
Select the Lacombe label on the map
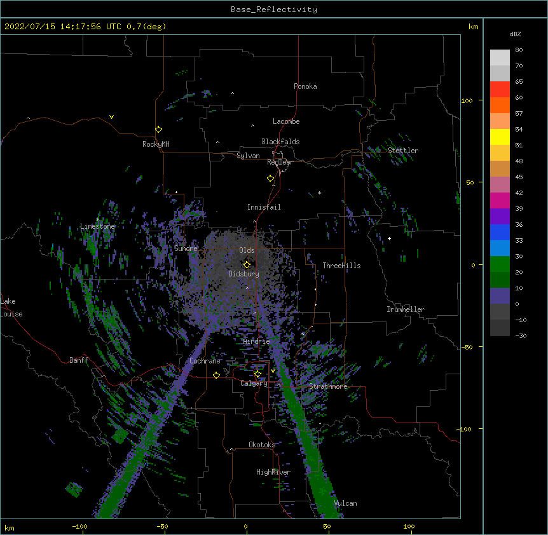(286, 121)
